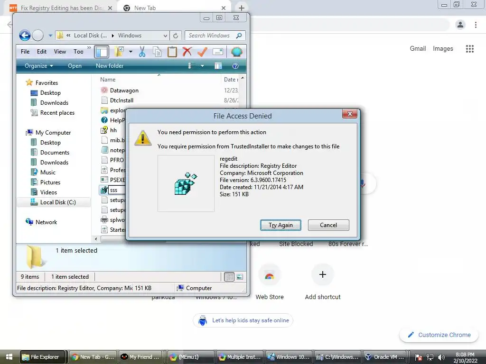
Task: Click the orange checkmark properties icon
Action: [202, 51]
